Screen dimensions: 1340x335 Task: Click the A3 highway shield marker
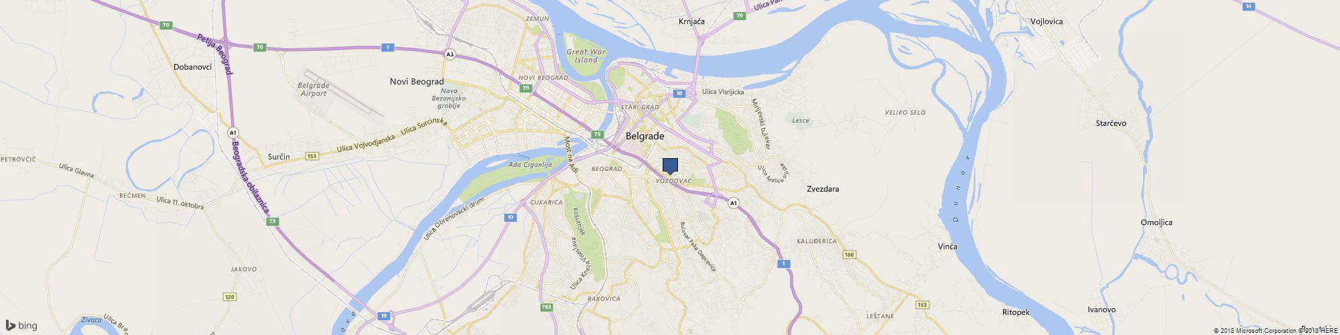[x=451, y=54]
